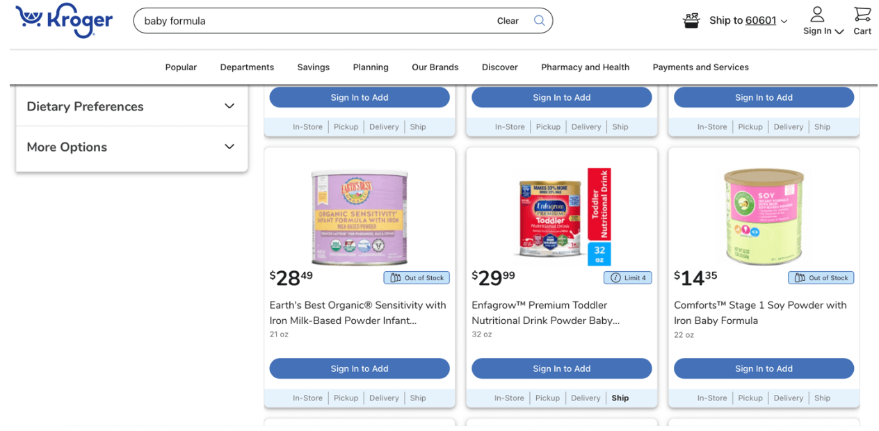Screen dimensions: 879x431
Task: Clear the baby formula search query
Action: (x=508, y=21)
